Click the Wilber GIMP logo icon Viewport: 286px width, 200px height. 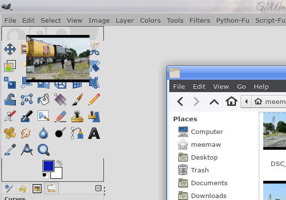click(x=7, y=6)
